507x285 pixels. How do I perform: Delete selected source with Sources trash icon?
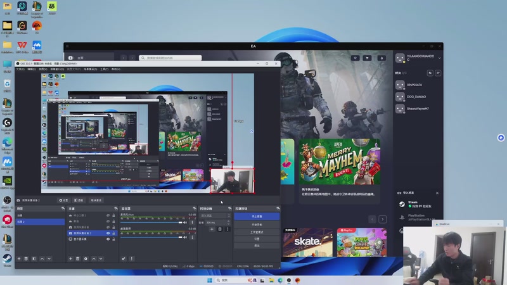click(77, 259)
